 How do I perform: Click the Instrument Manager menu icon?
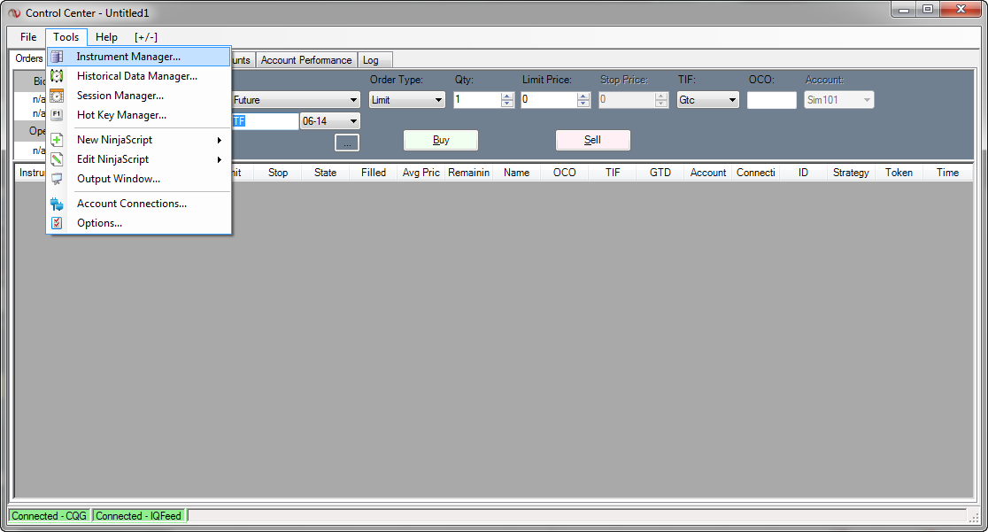57,57
